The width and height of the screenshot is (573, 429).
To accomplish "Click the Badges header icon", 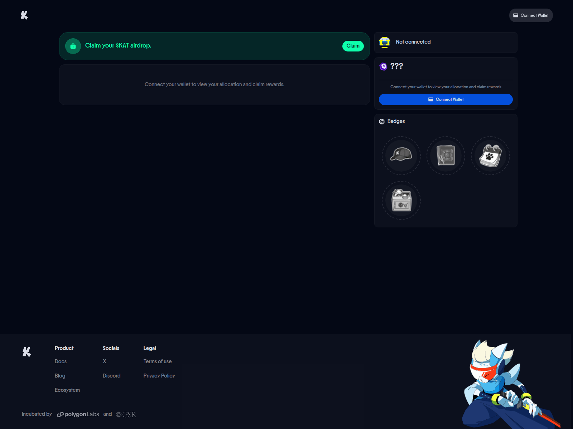I will pyautogui.click(x=382, y=122).
